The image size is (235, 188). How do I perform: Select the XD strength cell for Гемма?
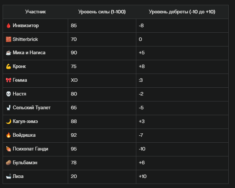(x=74, y=80)
